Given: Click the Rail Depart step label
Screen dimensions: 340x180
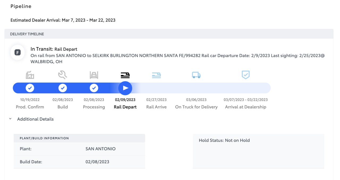Looking at the screenshot, I should (125, 107).
